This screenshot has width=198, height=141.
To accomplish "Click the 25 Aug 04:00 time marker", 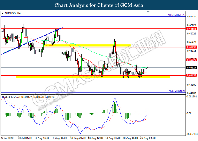I will click(147, 138).
